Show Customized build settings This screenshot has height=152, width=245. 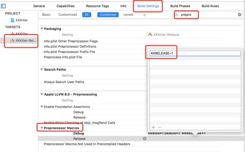point(67,15)
